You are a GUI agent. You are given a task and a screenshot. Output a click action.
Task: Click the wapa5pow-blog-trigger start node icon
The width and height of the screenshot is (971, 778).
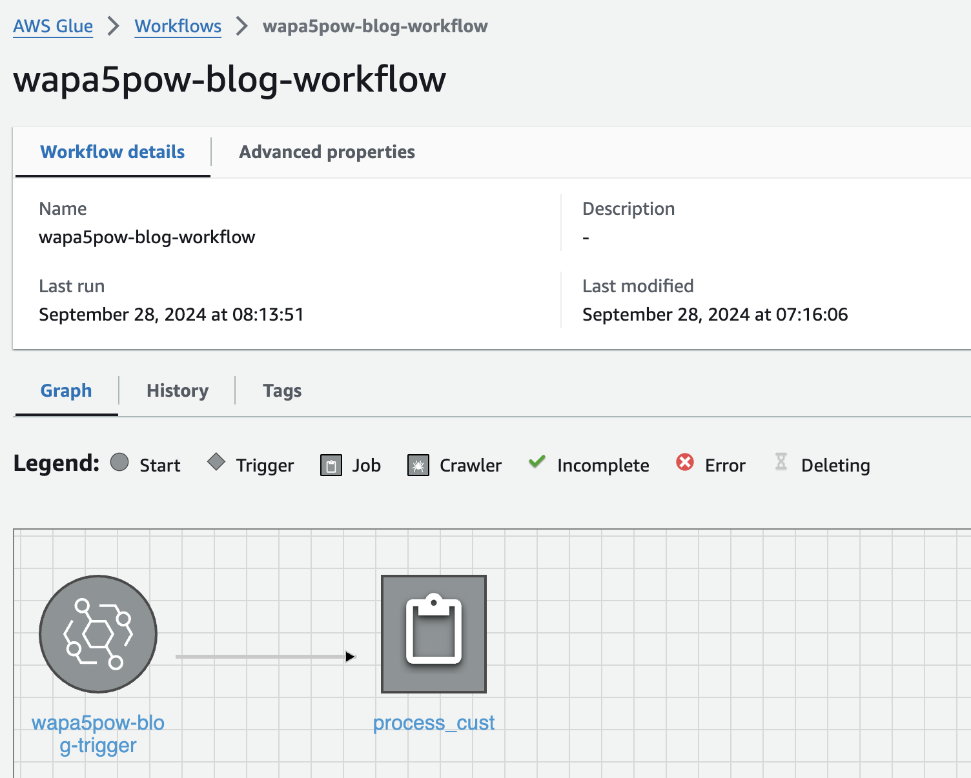pyautogui.click(x=98, y=633)
